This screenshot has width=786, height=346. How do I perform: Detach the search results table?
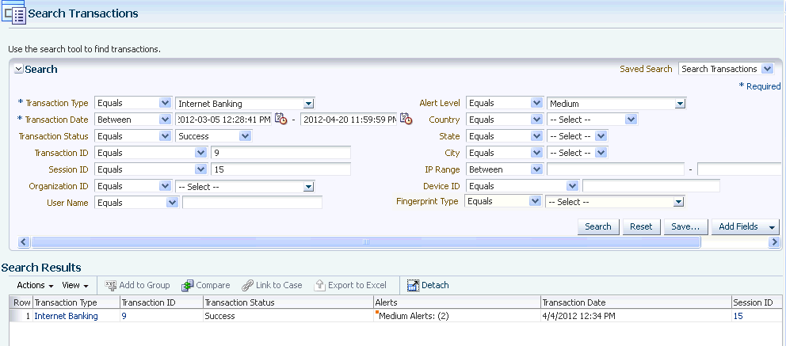click(428, 285)
